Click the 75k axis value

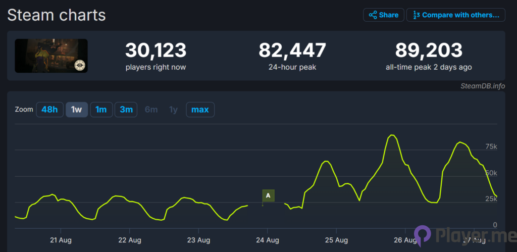tap(491, 147)
